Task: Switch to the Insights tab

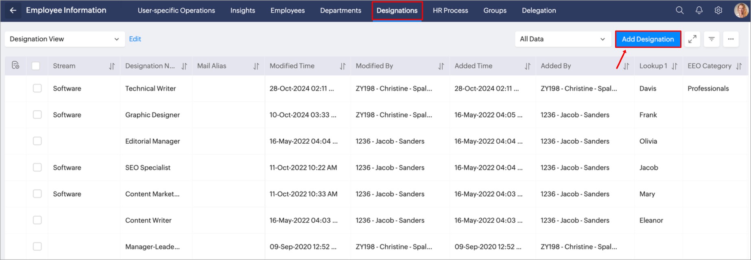Action: pos(243,11)
